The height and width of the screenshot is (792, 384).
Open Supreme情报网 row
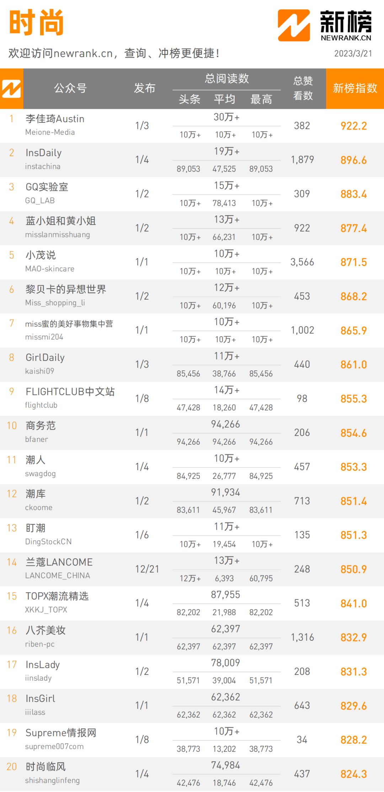tap(192, 740)
